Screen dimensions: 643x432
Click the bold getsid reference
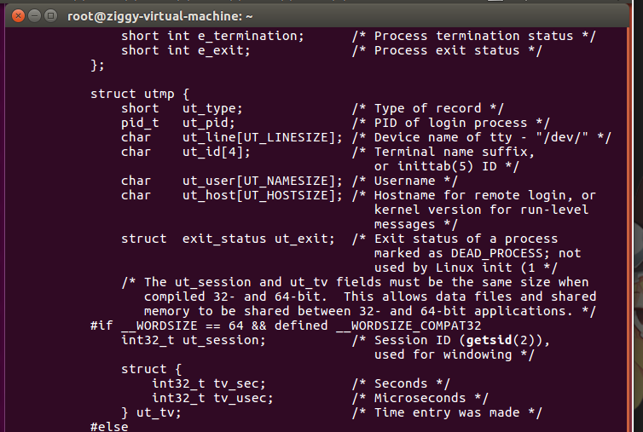pyautogui.click(x=489, y=340)
